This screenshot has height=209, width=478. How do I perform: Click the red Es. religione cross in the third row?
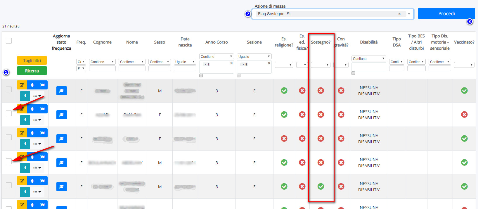point(284,139)
